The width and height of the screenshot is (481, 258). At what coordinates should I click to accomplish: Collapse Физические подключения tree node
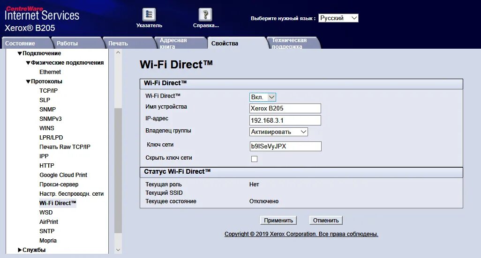pos(28,63)
